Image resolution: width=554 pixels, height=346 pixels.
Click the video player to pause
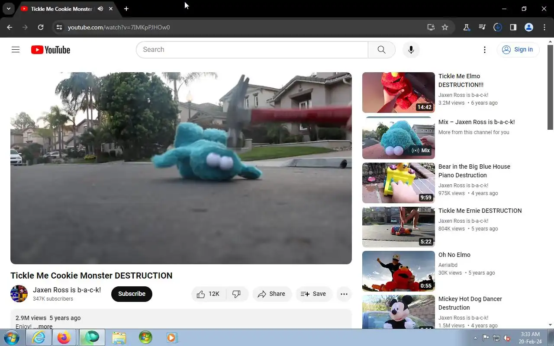pyautogui.click(x=181, y=168)
